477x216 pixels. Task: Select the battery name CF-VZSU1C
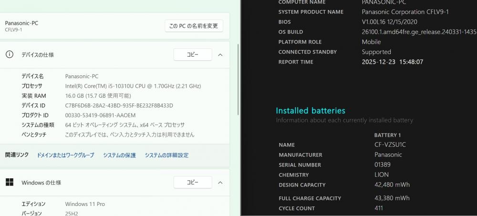tap(390, 145)
